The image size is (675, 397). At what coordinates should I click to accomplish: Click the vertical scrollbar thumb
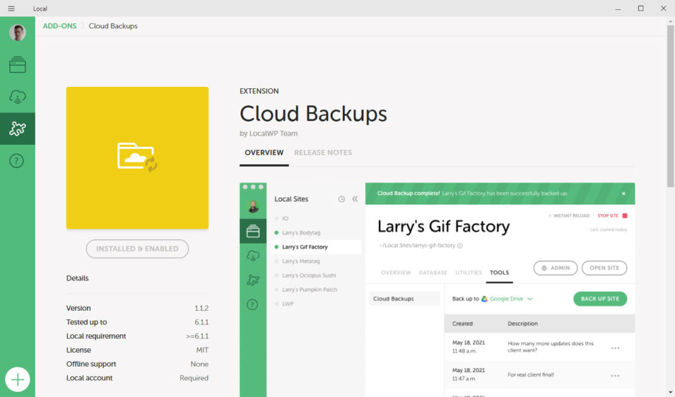670,106
